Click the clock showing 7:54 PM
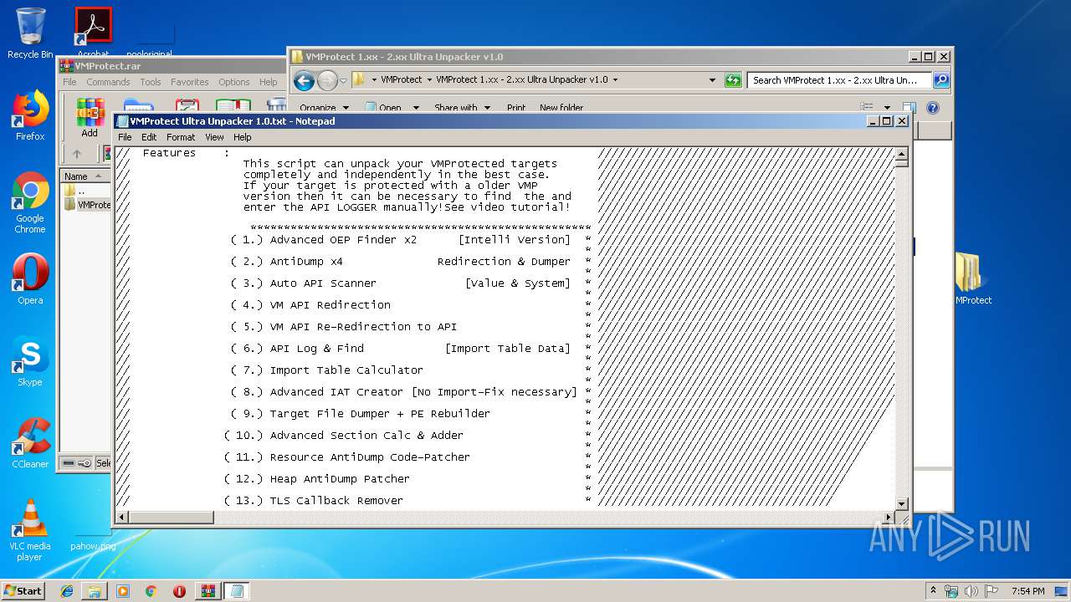Image resolution: width=1071 pixels, height=602 pixels. tap(1028, 591)
